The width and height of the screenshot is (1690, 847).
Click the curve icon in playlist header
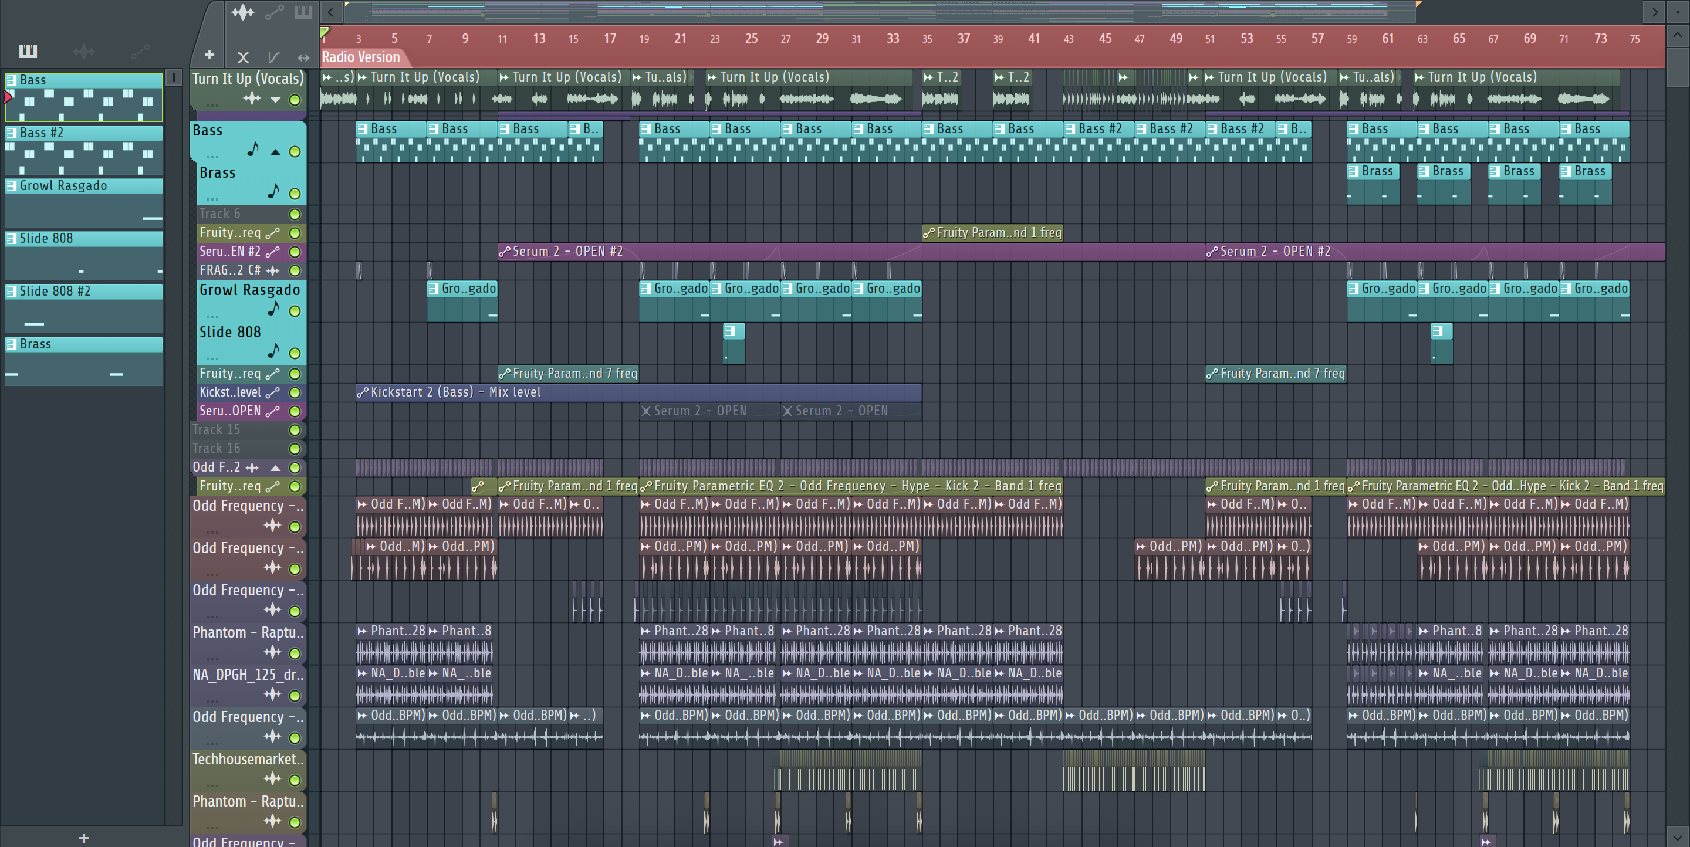pos(274,57)
